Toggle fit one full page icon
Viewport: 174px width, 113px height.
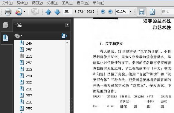pos(152,12)
